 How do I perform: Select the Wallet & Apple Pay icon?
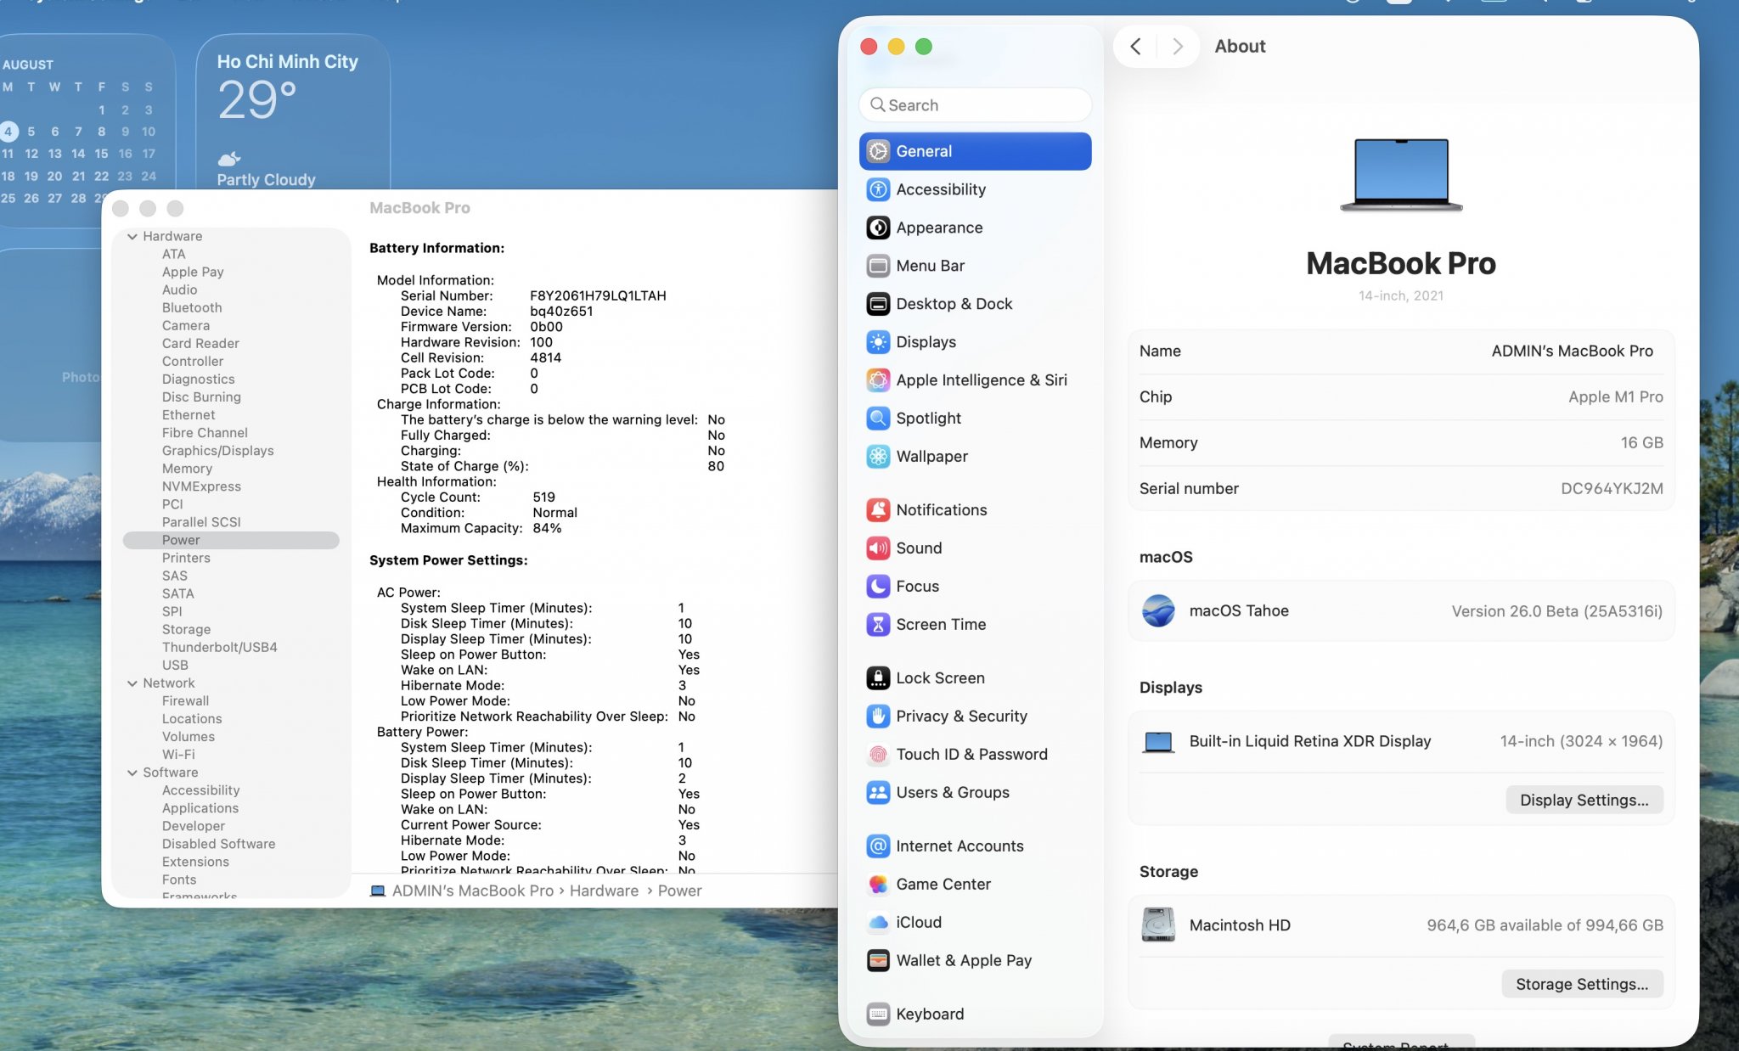pos(878,961)
